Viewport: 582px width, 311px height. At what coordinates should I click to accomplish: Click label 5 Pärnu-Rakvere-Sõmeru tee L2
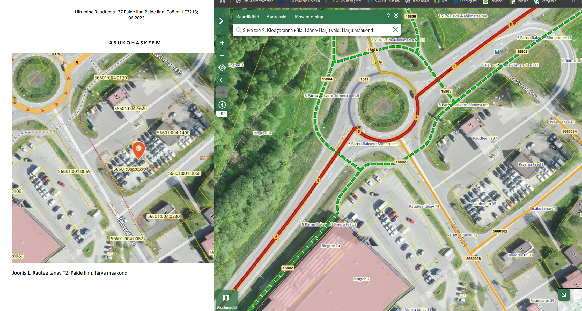[329, 224]
